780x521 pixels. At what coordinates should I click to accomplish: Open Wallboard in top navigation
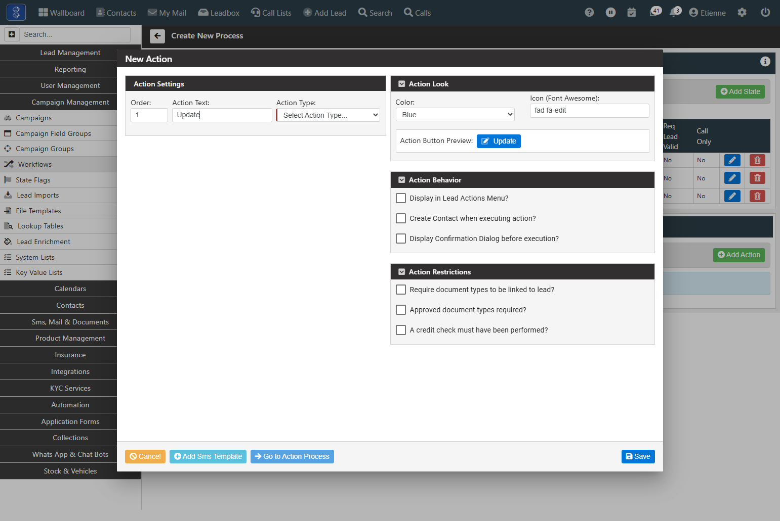(61, 13)
